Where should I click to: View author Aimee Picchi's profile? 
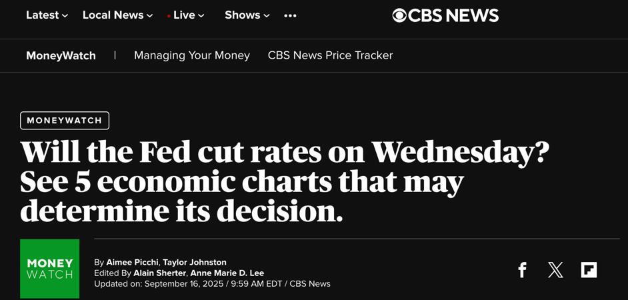pyautogui.click(x=132, y=263)
